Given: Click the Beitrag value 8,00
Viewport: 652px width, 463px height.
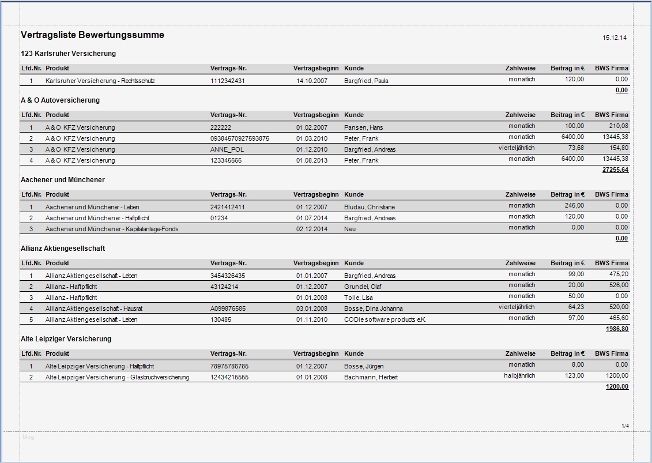Looking at the screenshot, I should pyautogui.click(x=578, y=364).
